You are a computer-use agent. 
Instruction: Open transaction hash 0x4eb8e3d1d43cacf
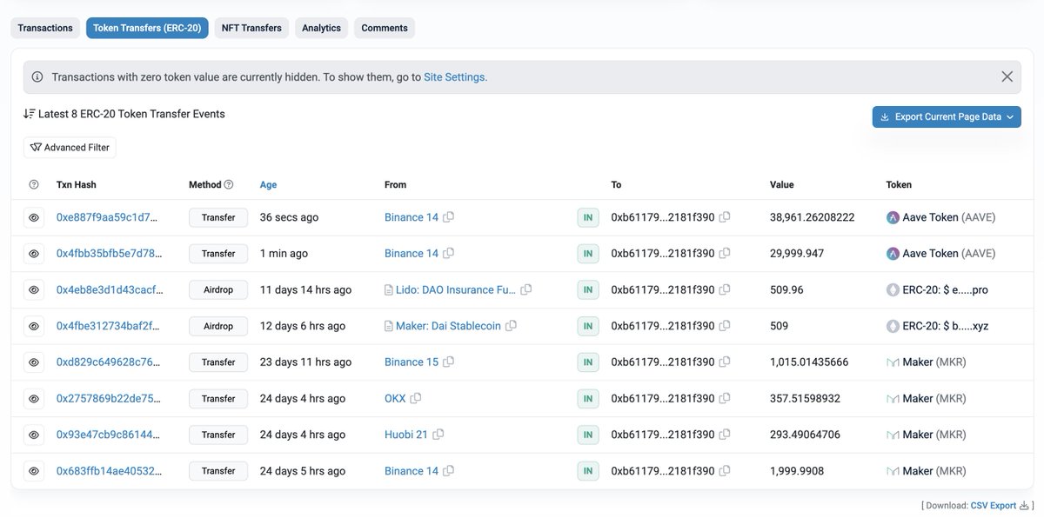point(109,289)
